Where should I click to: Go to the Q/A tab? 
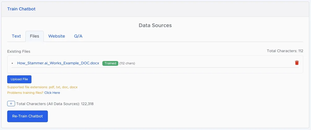[78, 36]
